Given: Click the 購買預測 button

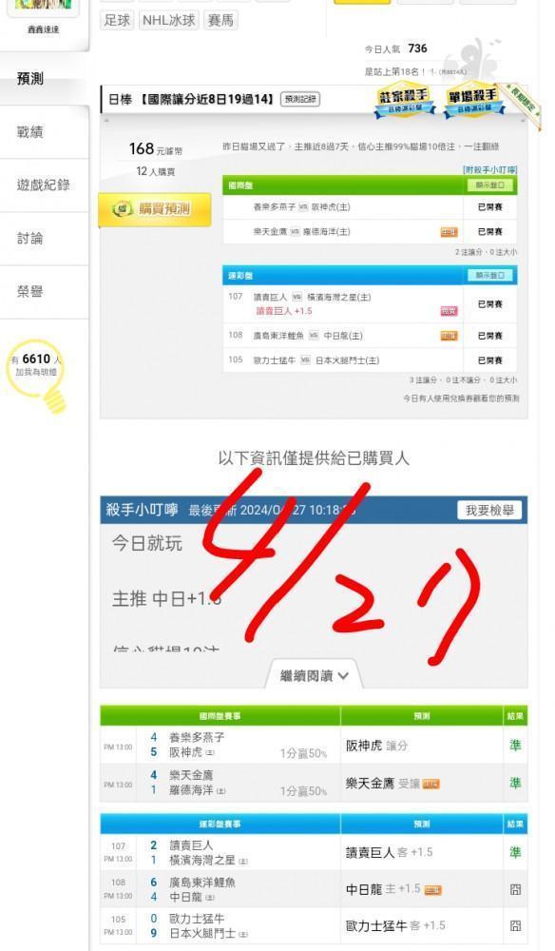Looking at the screenshot, I should click(x=155, y=210).
